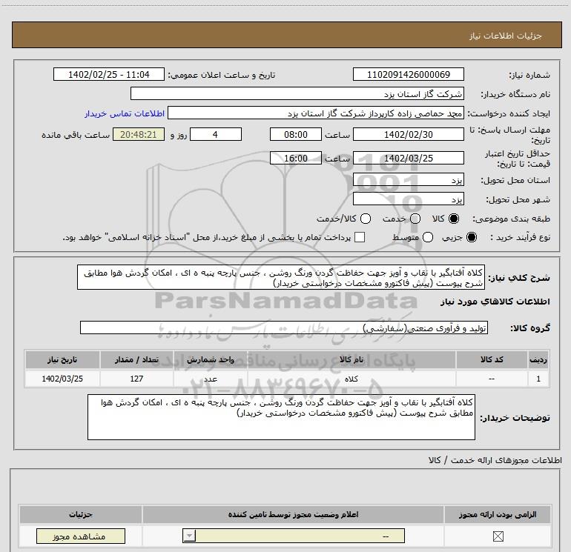Click the price validity time 16:00
The height and width of the screenshot is (552, 571).
click(x=296, y=158)
